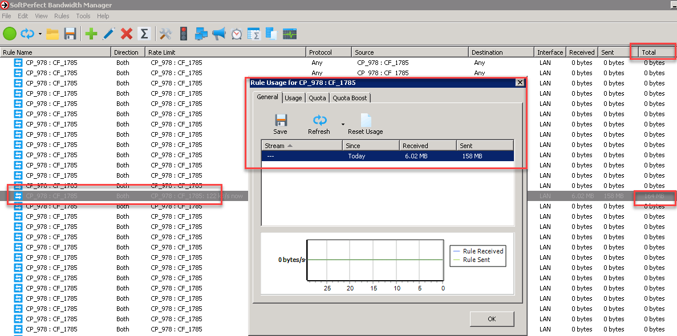Sort by Total column header

656,52
